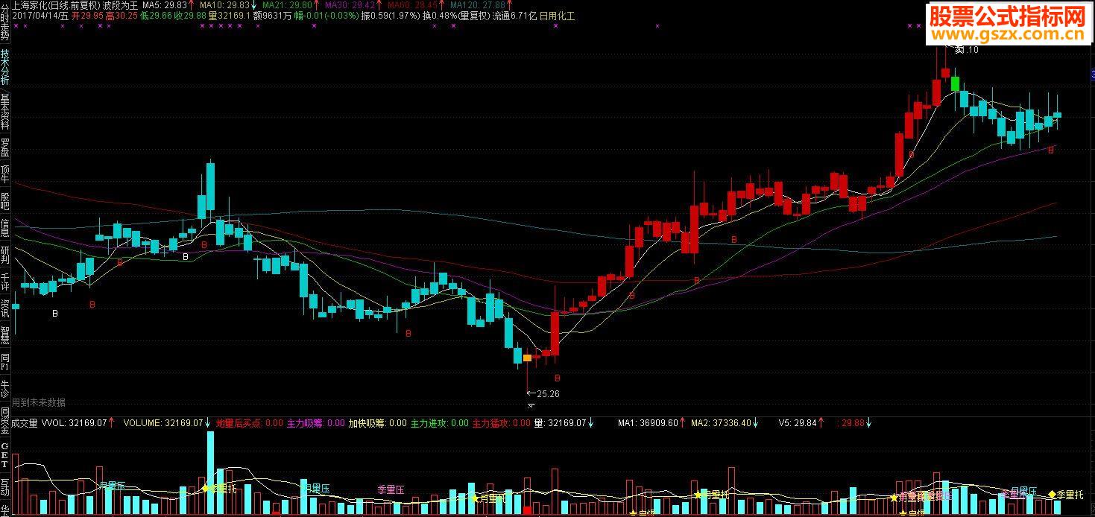Click the high price 高30.25
The image size is (1095, 517).
click(x=122, y=16)
